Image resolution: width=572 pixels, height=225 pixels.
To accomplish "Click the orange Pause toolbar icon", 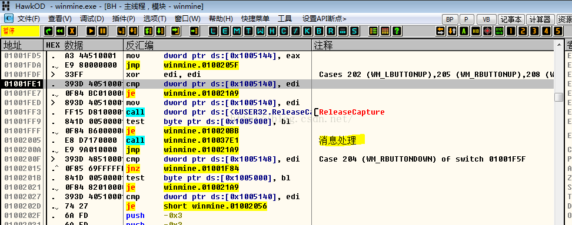I will (x=103, y=31).
